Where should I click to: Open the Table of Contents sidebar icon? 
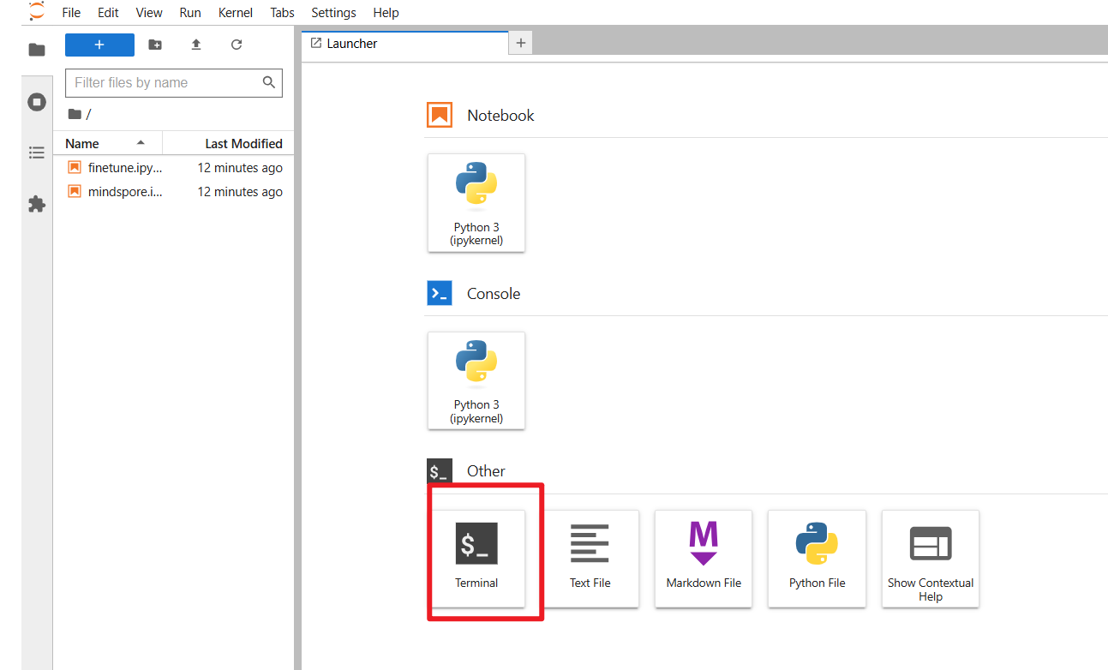(37, 153)
